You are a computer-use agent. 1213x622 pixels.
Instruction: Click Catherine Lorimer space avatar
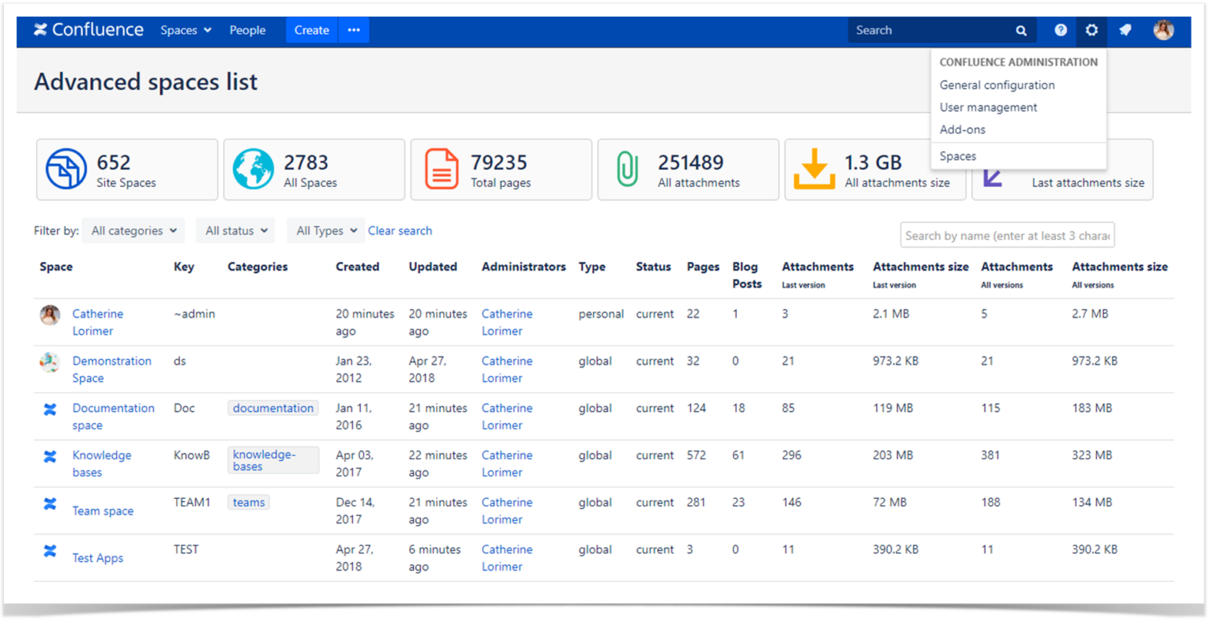pos(50,315)
